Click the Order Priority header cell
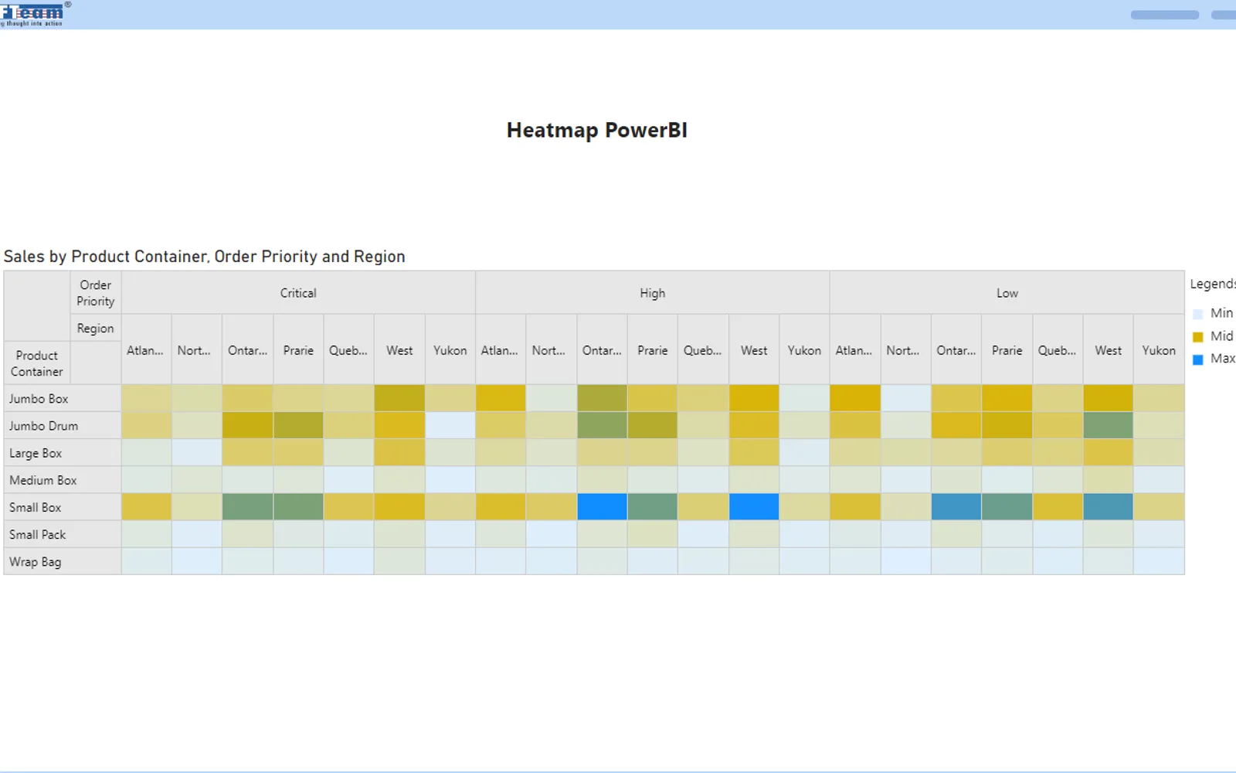Image resolution: width=1236 pixels, height=773 pixels. 96,293
